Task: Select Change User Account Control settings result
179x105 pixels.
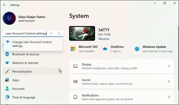Action: (32, 44)
